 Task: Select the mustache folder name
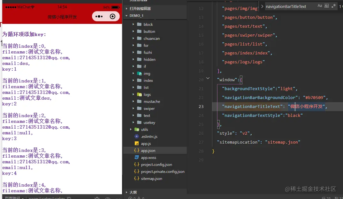152,102
